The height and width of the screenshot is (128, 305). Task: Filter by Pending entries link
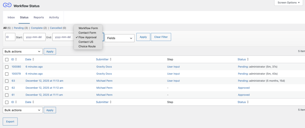click(19, 28)
